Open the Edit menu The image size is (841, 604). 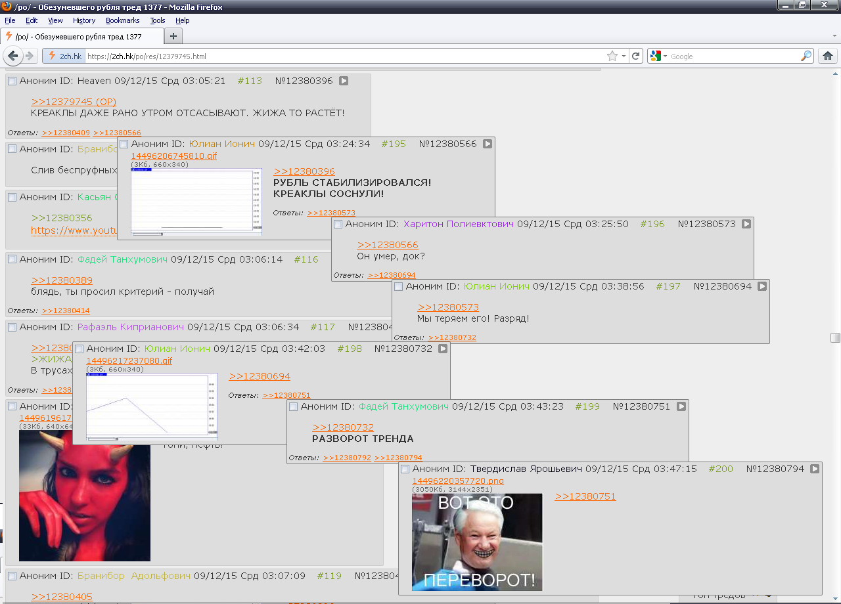[x=32, y=20]
